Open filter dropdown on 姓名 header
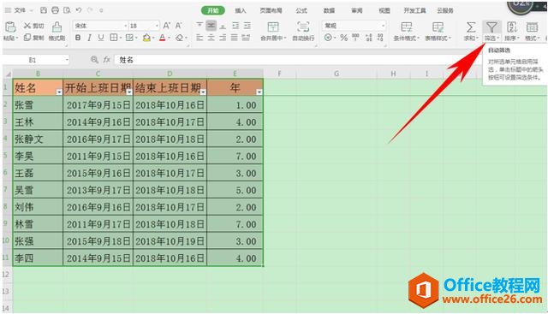Viewport: 548px width, 314px height. pyautogui.click(x=59, y=92)
